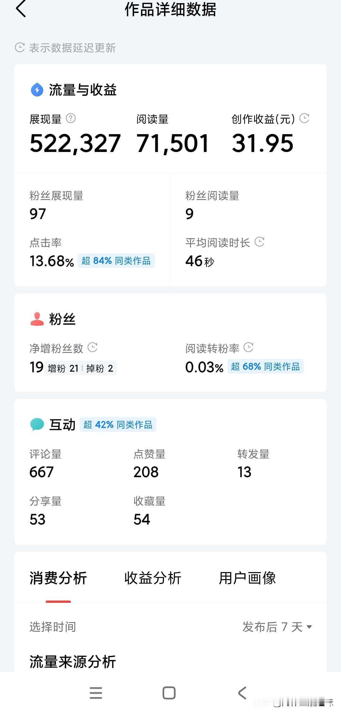Tap the question mark beside 展现量

71,118
